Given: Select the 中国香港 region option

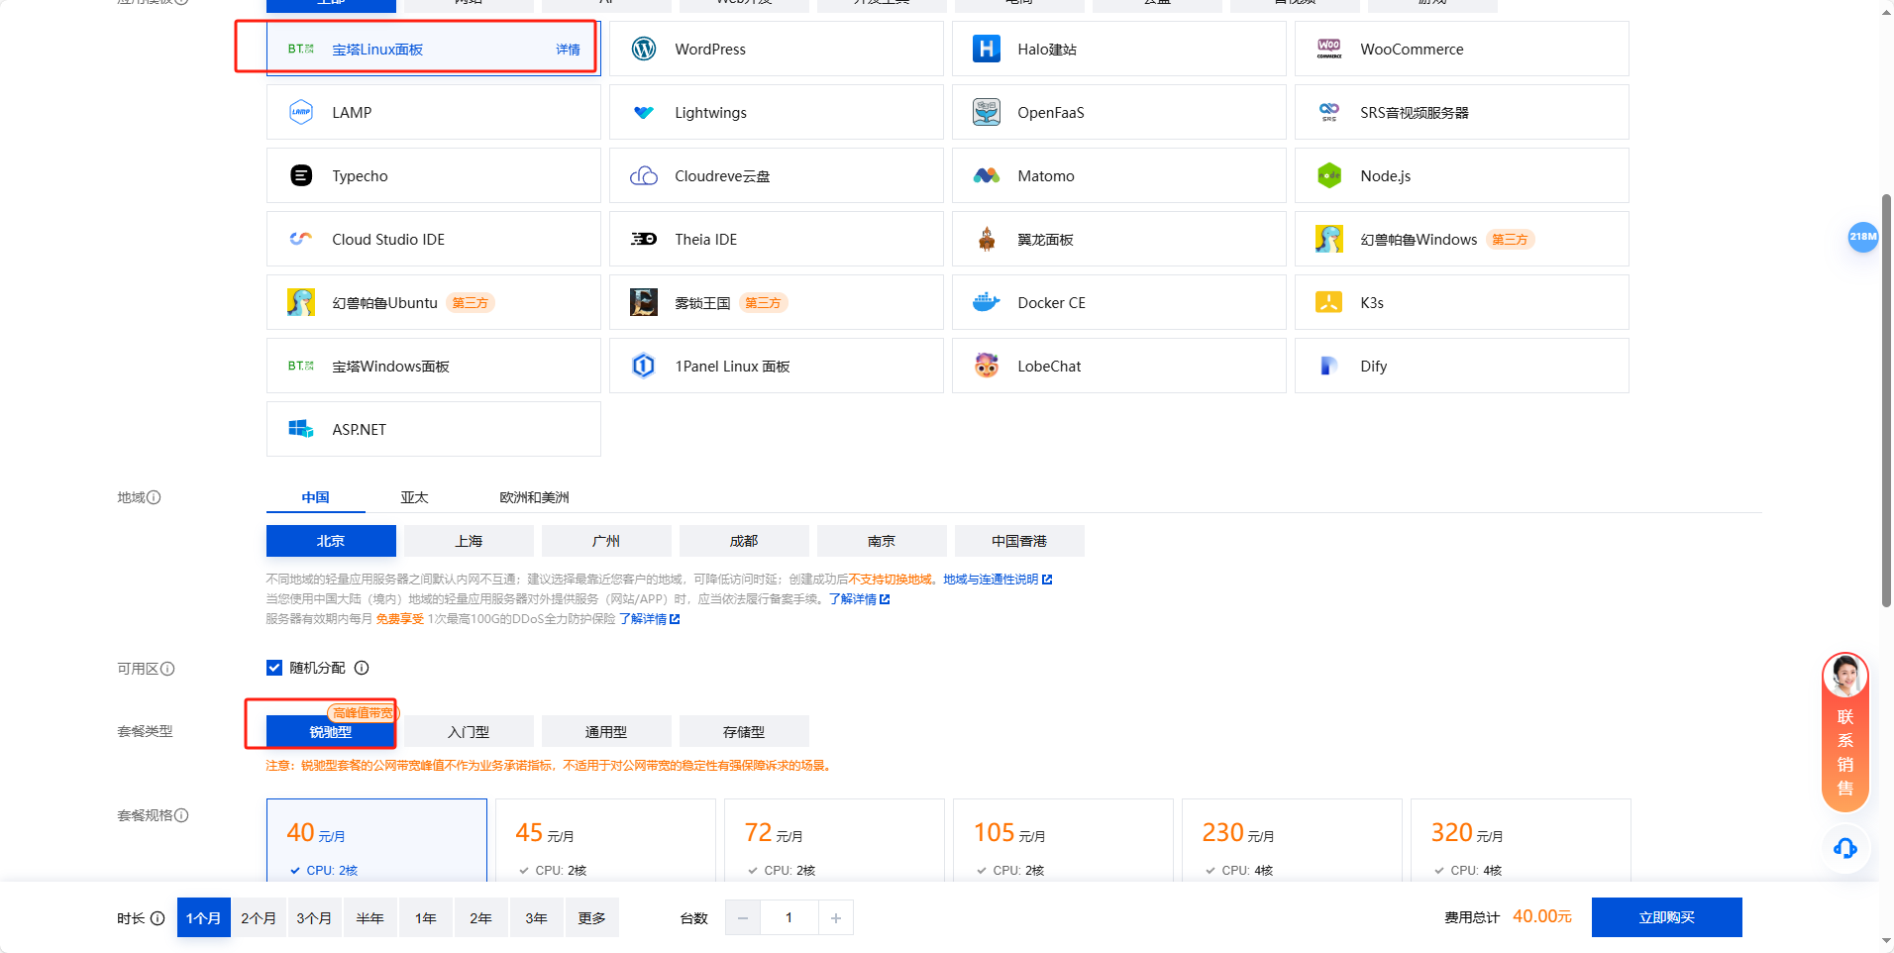Looking at the screenshot, I should [1019, 541].
